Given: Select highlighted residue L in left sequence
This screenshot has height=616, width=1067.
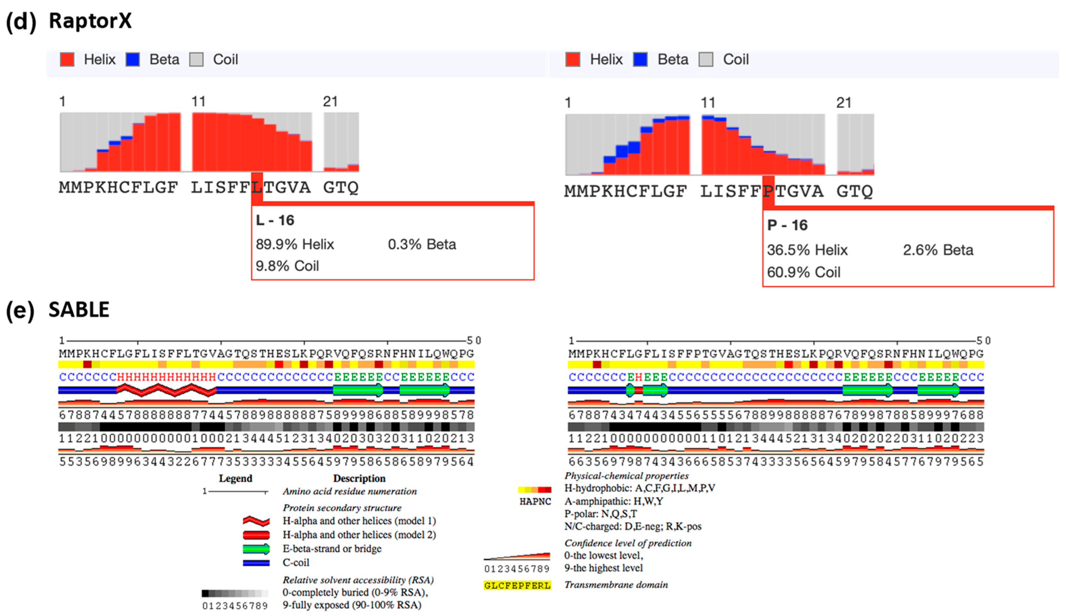Looking at the screenshot, I should click(x=257, y=187).
